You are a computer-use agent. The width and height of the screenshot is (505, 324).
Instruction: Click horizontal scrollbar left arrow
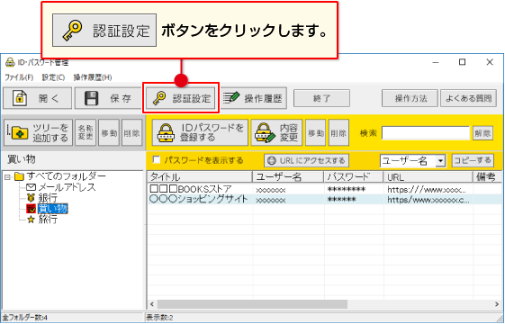152,304
